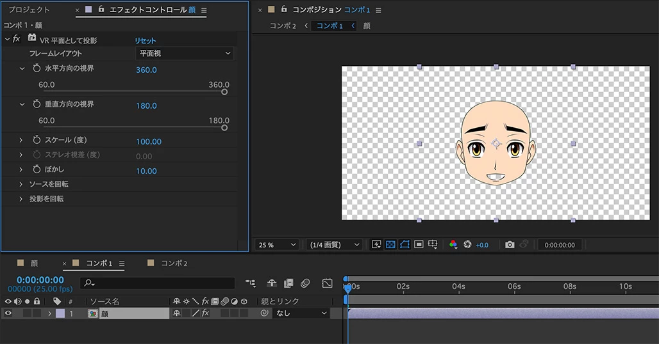
Task: Enable stopwatch for 水平方向の視界
Action: 37,68
